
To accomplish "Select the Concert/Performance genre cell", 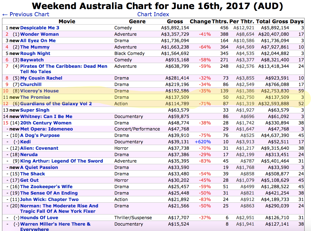I will (137, 129).
